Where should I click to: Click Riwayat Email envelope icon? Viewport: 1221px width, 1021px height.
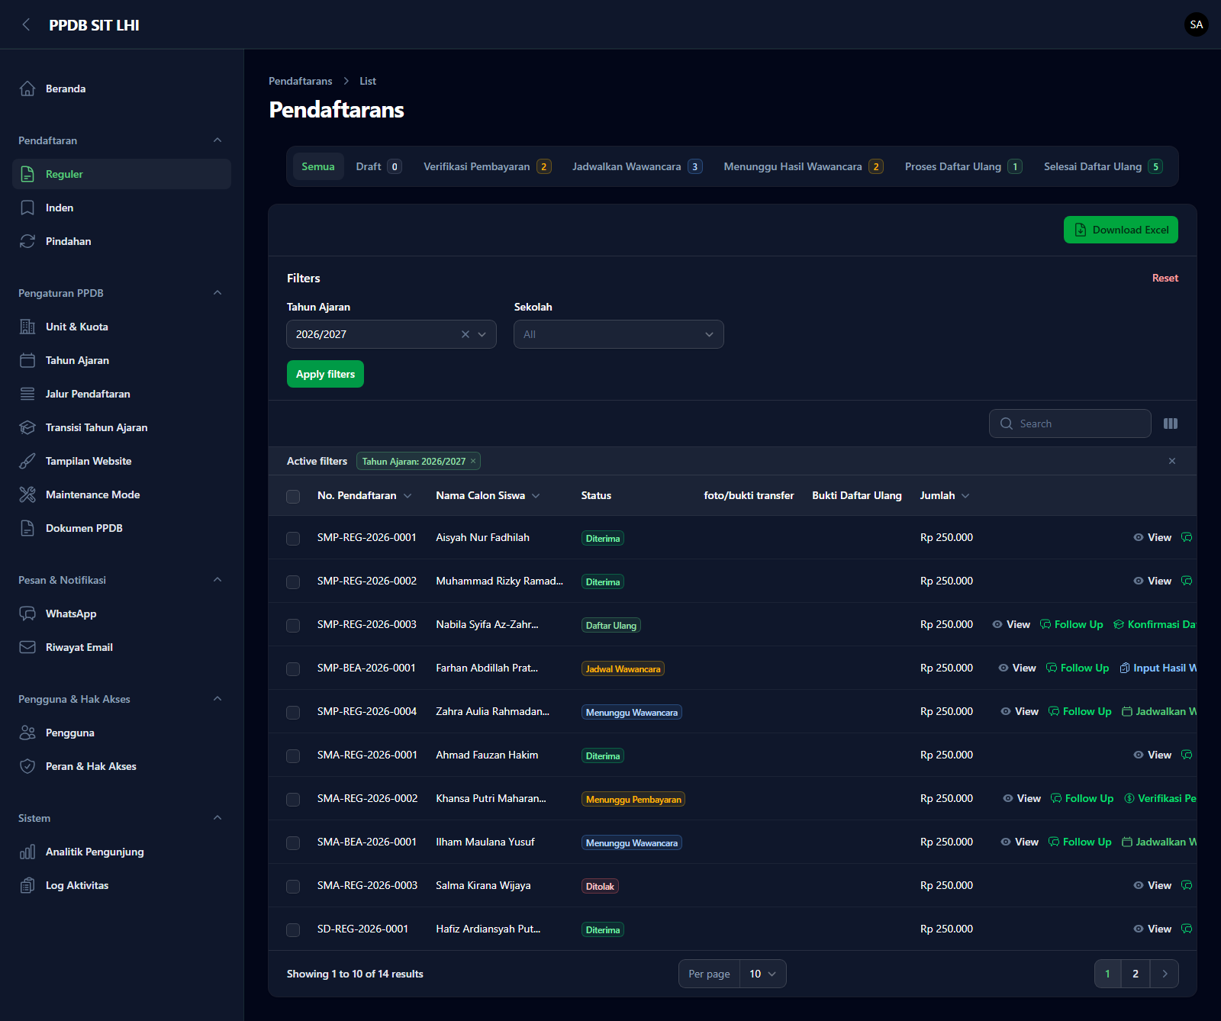27,647
